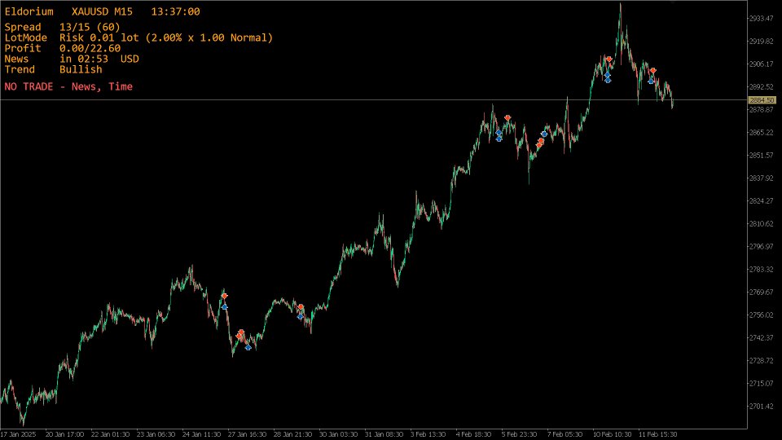Image resolution: width=782 pixels, height=440 pixels.
Task: Click time axis label '17 Jan 2025'
Action: click(19, 434)
